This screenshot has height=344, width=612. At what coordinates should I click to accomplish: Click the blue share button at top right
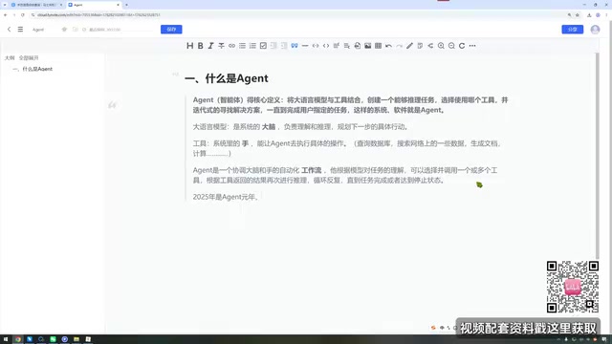coord(572,30)
